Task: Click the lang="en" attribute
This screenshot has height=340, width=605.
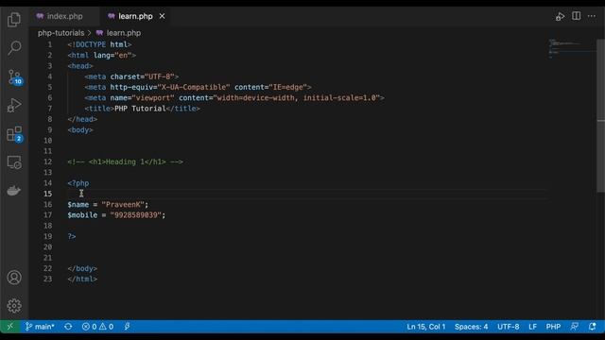Action: (x=112, y=55)
